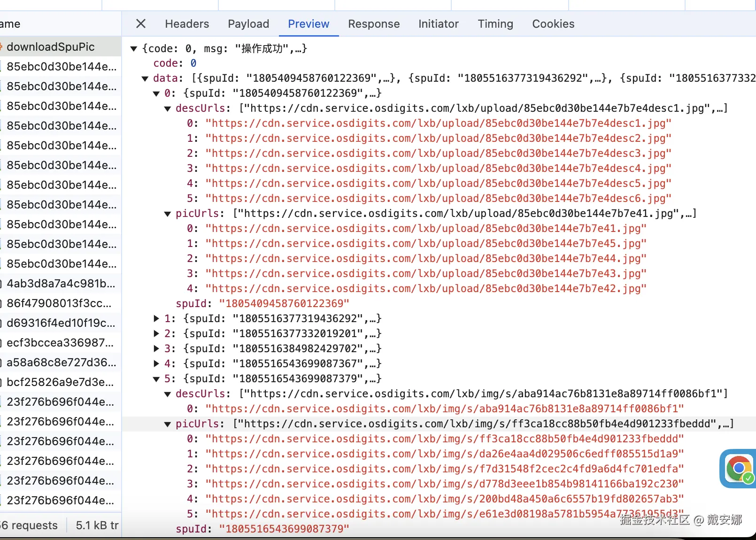Select the Preview tab
Image resolution: width=756 pixels, height=540 pixels.
click(309, 24)
